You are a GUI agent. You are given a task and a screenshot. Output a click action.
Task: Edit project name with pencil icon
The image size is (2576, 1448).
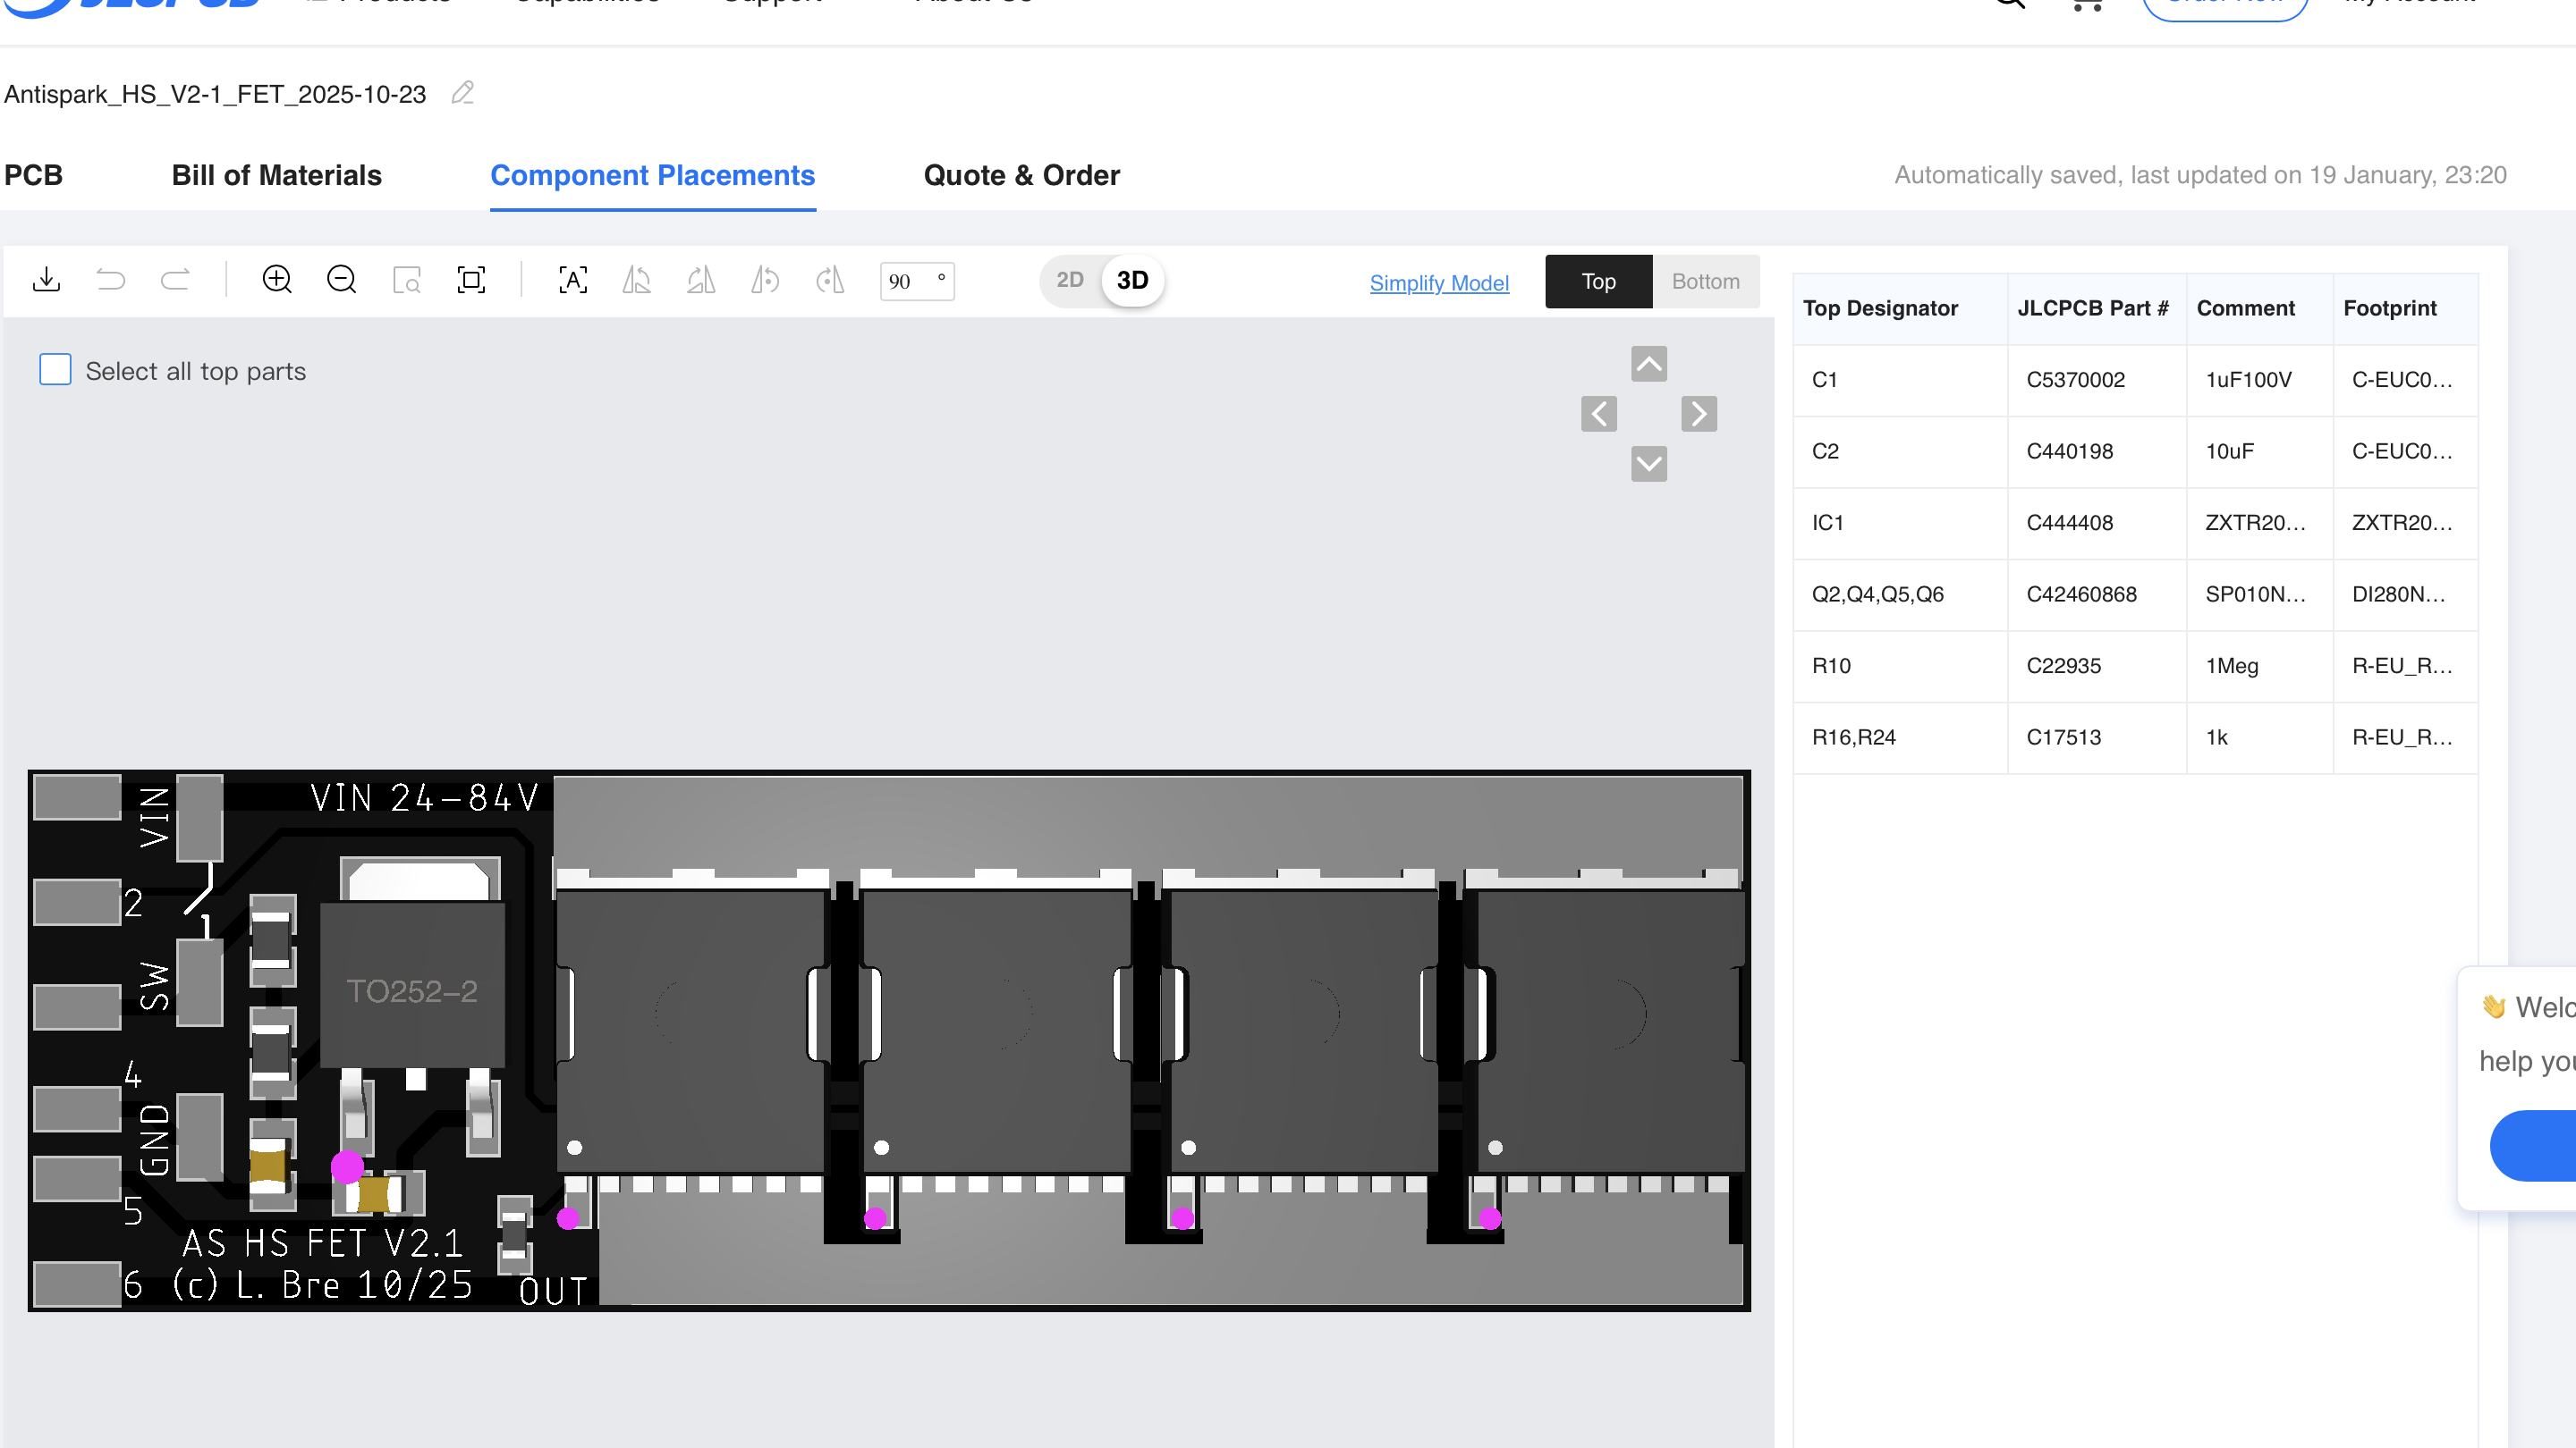tap(462, 93)
